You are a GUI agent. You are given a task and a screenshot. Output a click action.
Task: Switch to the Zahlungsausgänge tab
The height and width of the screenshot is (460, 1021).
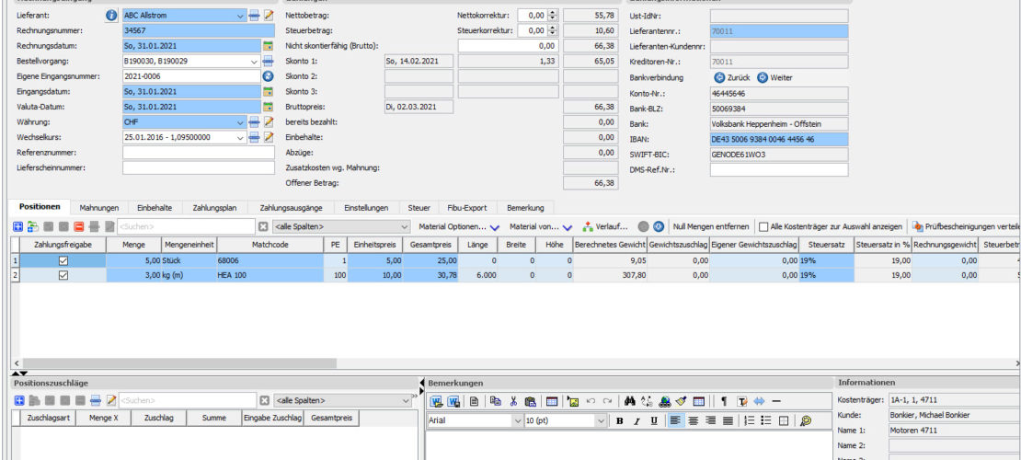[291, 208]
